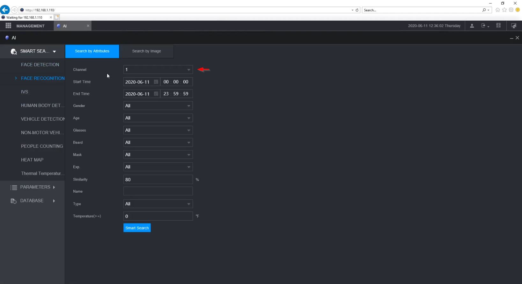522x284 pixels.
Task: Select IVS in sidebar
Action: (25, 92)
